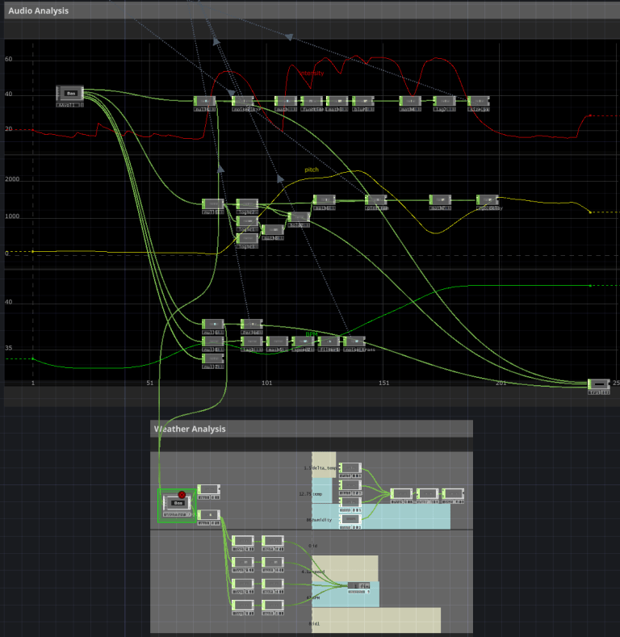Screen dimensions: 620x637
Task: Click the yellow pitch curve label
Action: coord(312,170)
